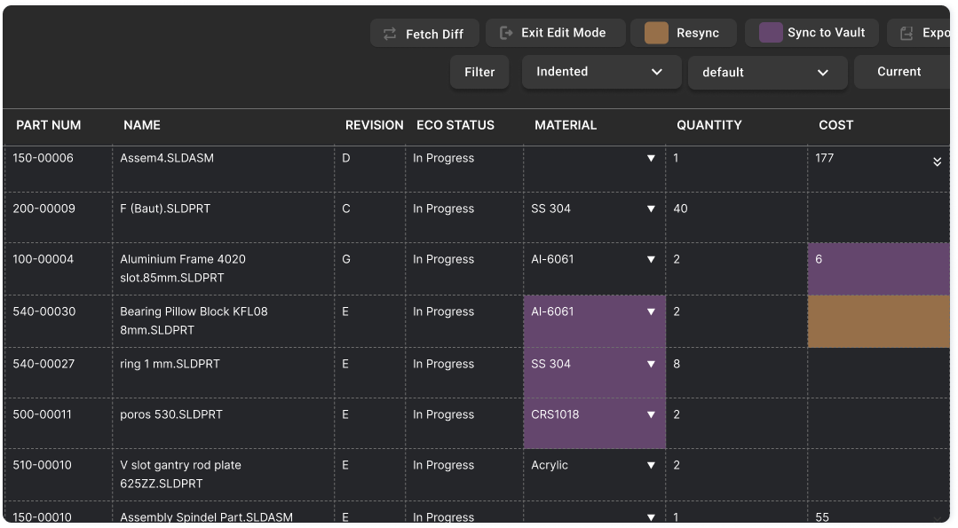This screenshot has width=958, height=528.
Task: Click the Current button
Action: point(901,72)
